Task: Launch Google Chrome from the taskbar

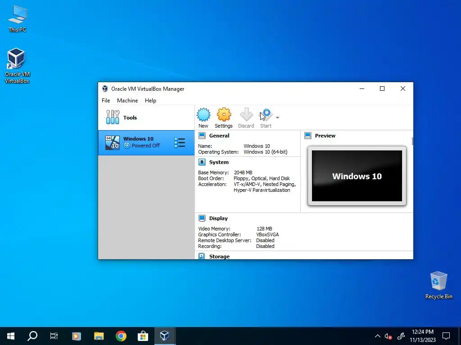Action: click(121, 336)
